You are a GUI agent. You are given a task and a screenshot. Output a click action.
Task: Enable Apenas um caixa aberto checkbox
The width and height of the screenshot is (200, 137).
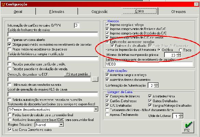tap(10, 40)
